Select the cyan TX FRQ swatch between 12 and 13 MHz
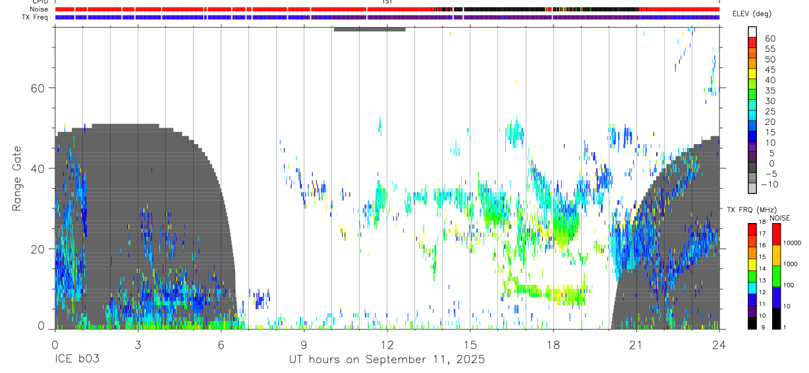This screenshot has height=373, width=809. click(752, 287)
